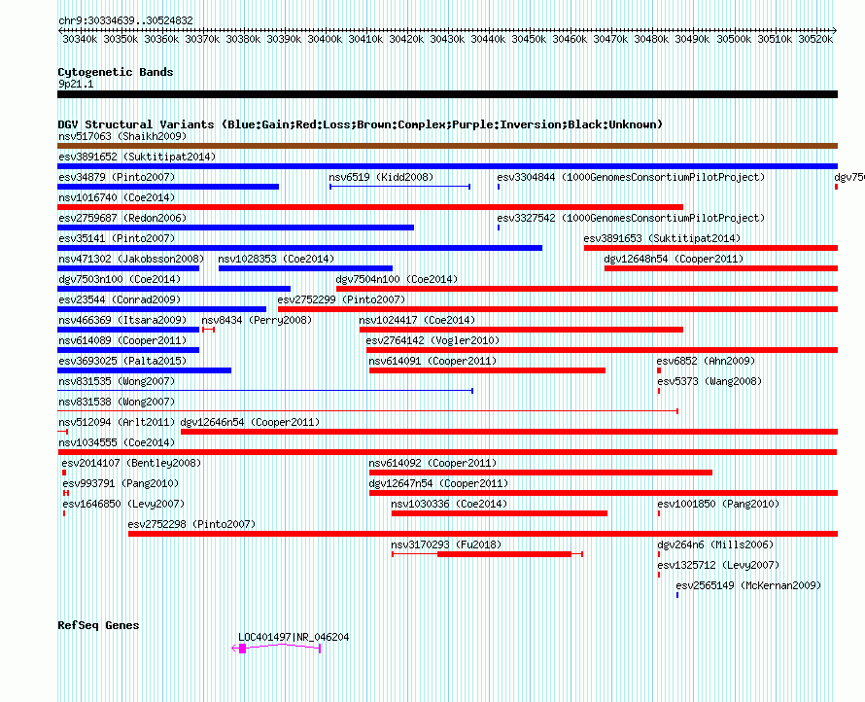Viewport: 865px width, 702px height.
Task: Select the nsv6519 (Kidd2008) label
Action: [x=381, y=177]
